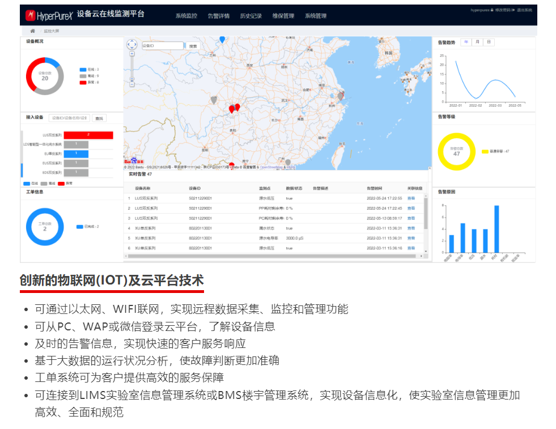Image resolution: width=556 pixels, height=429 pixels.
Task: Click the 搜索 button on the map
Action: 193,46
